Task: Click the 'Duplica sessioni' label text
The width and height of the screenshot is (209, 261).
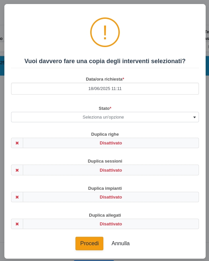Action: (x=105, y=161)
